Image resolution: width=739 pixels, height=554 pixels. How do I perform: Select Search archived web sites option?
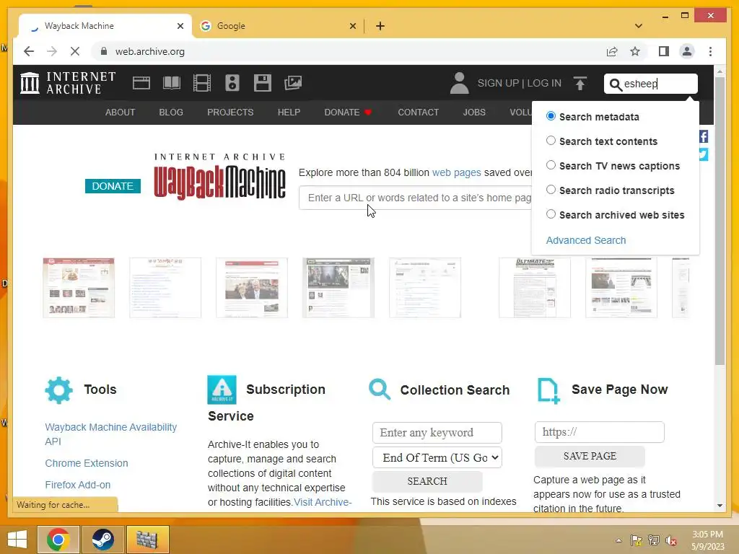[x=551, y=214]
